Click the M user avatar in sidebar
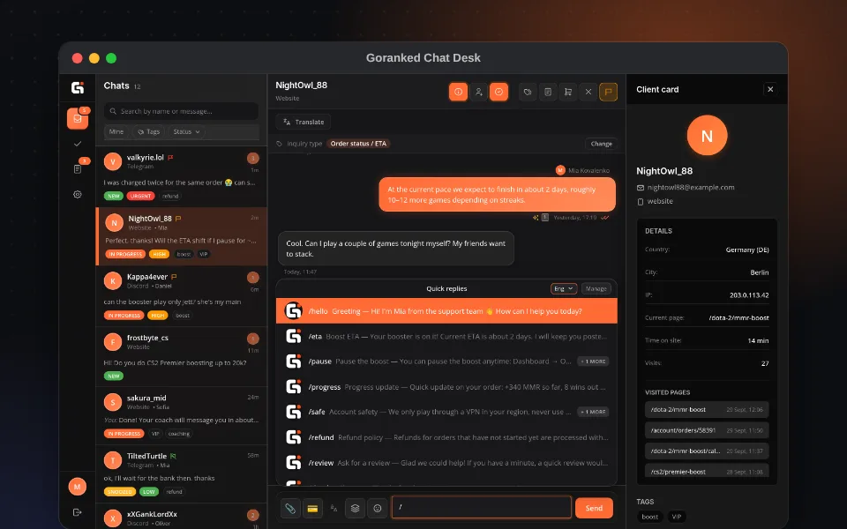847x529 pixels. coord(78,487)
